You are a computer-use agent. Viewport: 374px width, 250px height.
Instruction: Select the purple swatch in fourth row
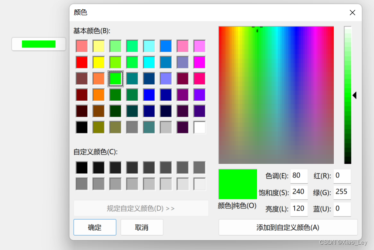point(183,95)
